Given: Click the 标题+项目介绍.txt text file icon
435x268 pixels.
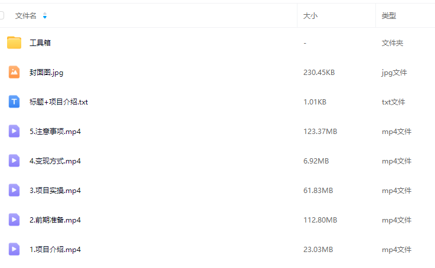Looking at the screenshot, I should (x=14, y=102).
